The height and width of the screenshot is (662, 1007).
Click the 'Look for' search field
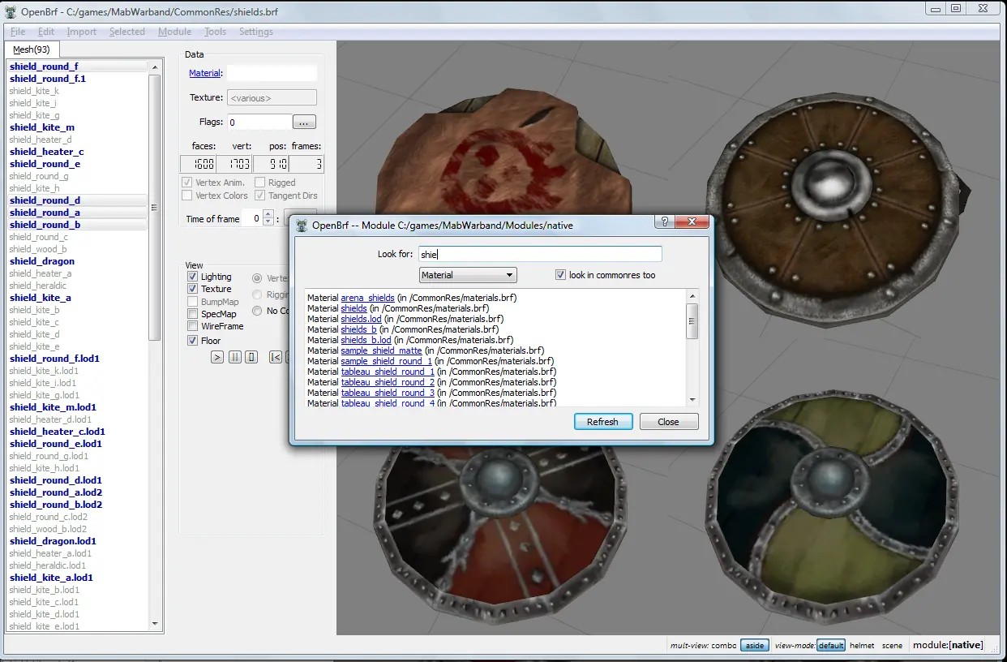540,254
